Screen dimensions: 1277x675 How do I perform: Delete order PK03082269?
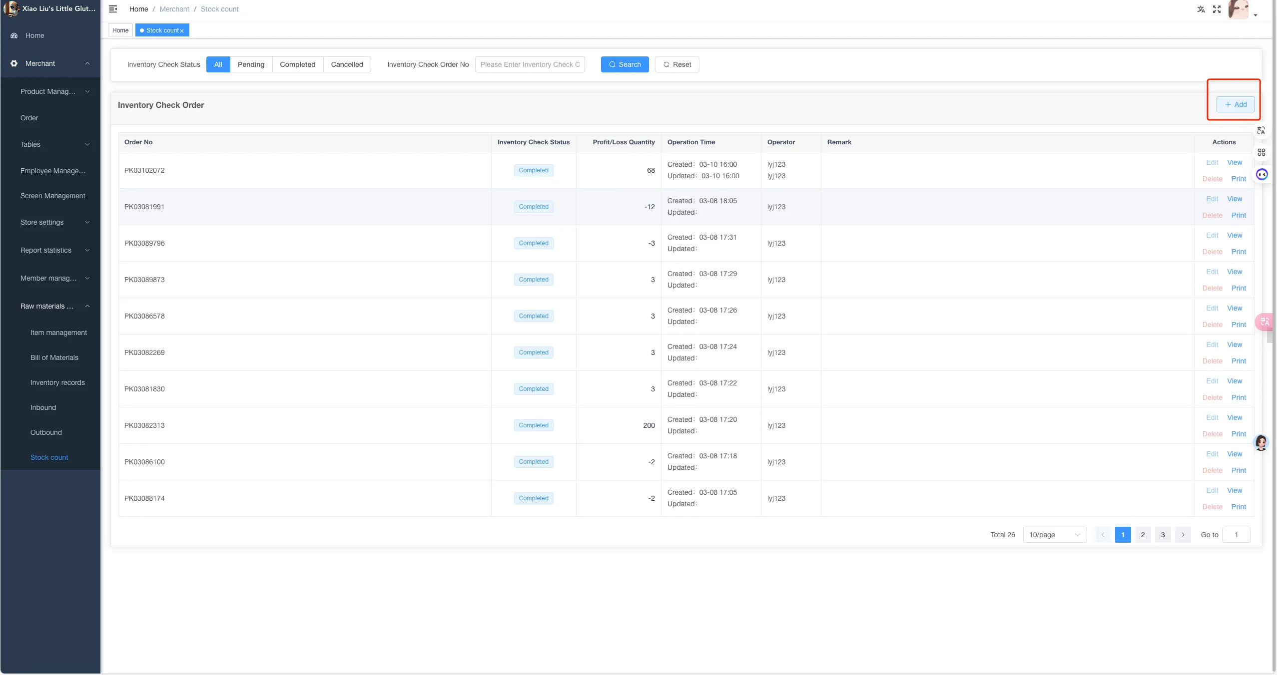1212,361
